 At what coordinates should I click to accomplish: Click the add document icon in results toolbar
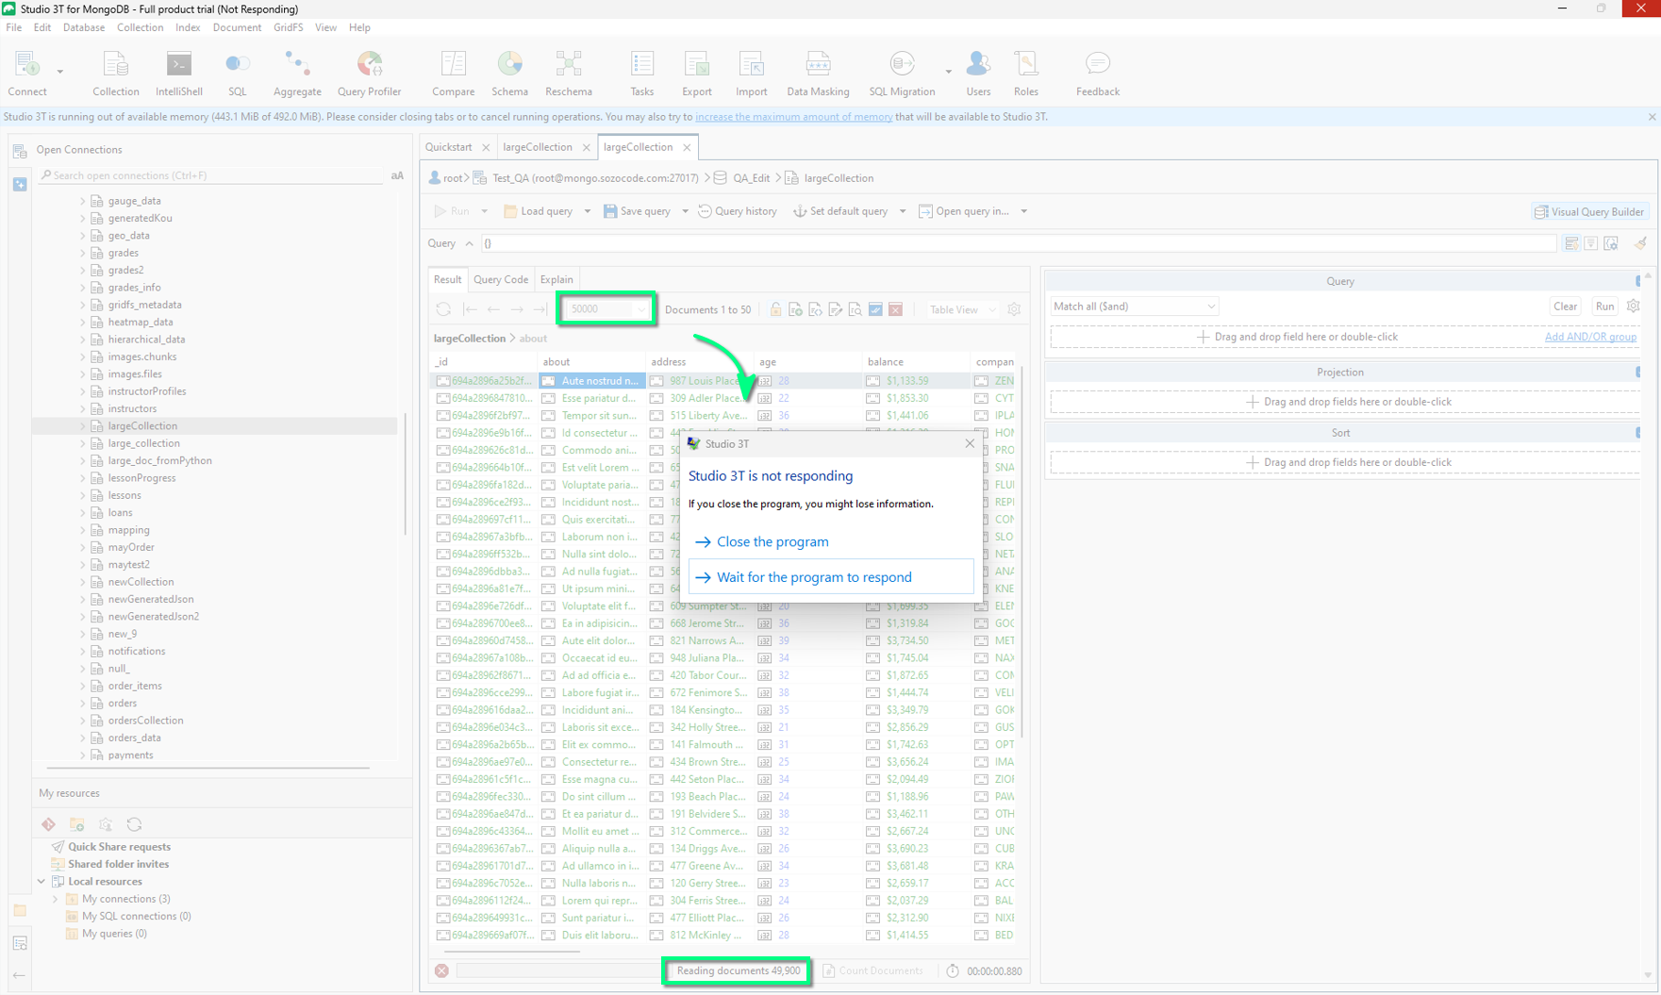[x=795, y=309]
